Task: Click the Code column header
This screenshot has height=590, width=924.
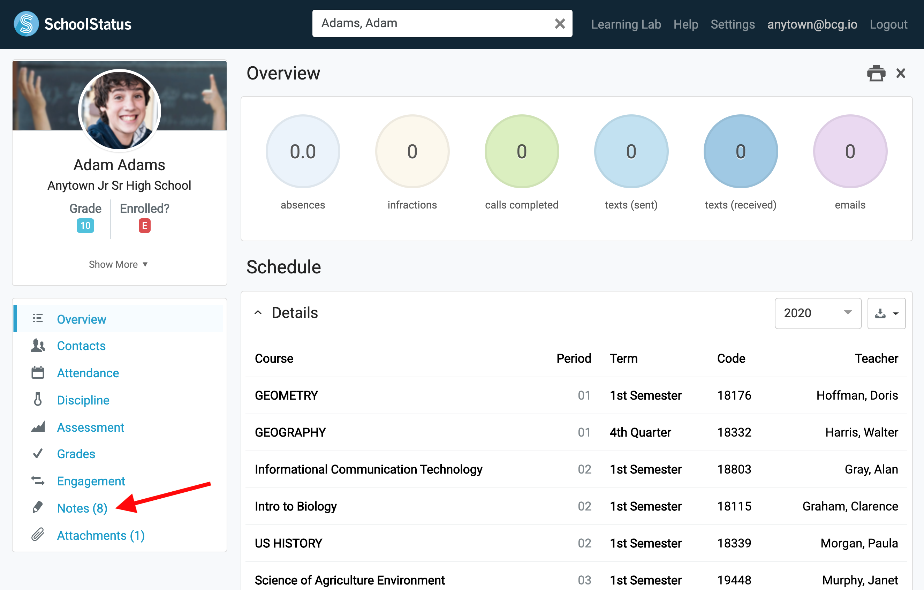Action: pyautogui.click(x=731, y=358)
